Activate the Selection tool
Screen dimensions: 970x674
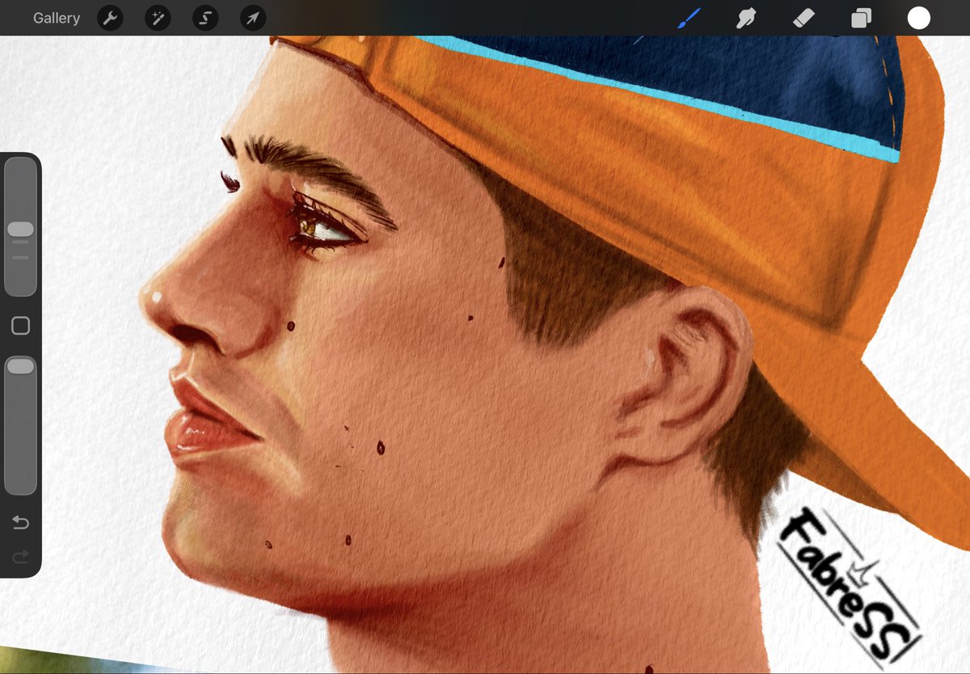click(205, 17)
